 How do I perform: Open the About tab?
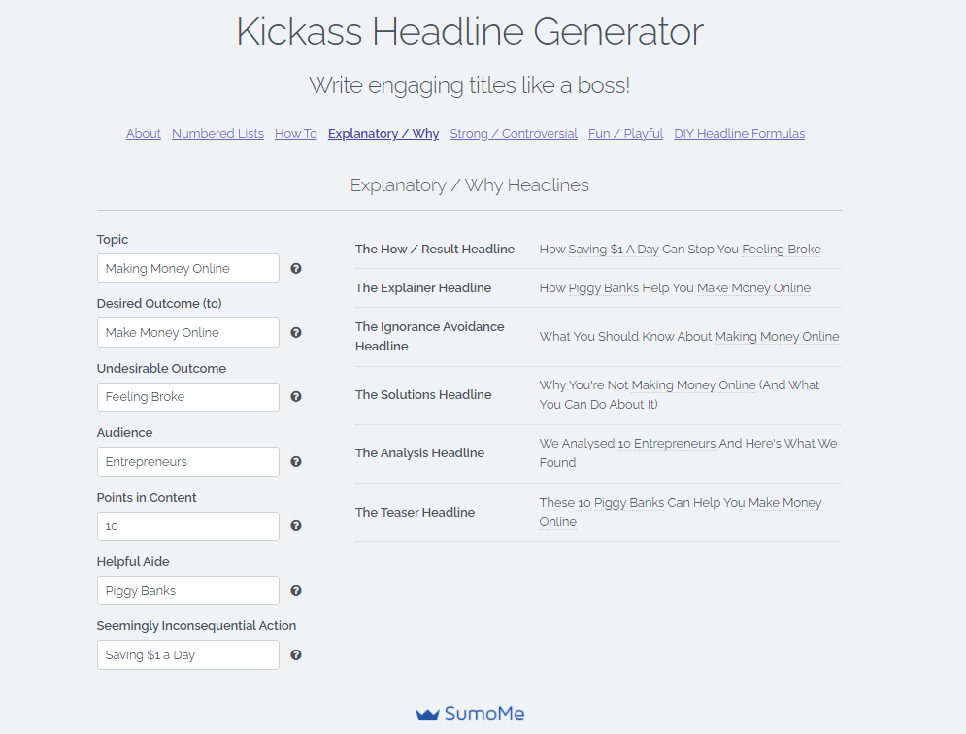click(144, 134)
